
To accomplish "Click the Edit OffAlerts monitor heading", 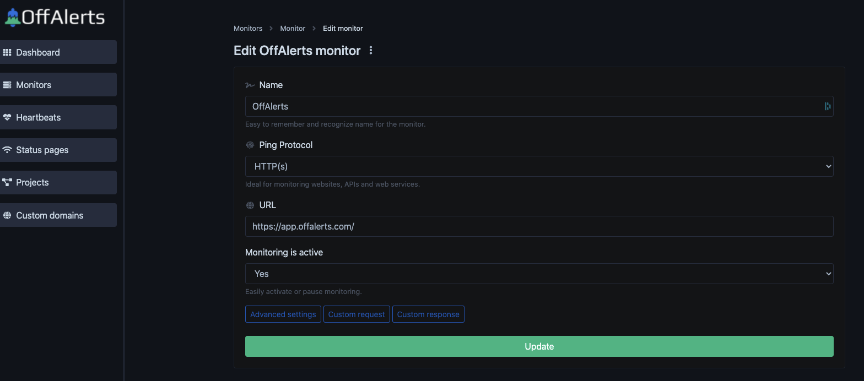I will point(297,51).
